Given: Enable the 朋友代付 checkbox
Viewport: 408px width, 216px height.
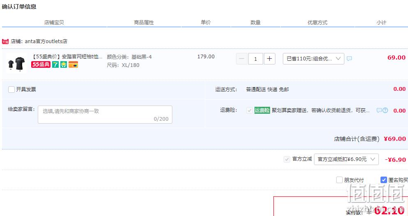Looking at the screenshot, I should [x=339, y=180].
